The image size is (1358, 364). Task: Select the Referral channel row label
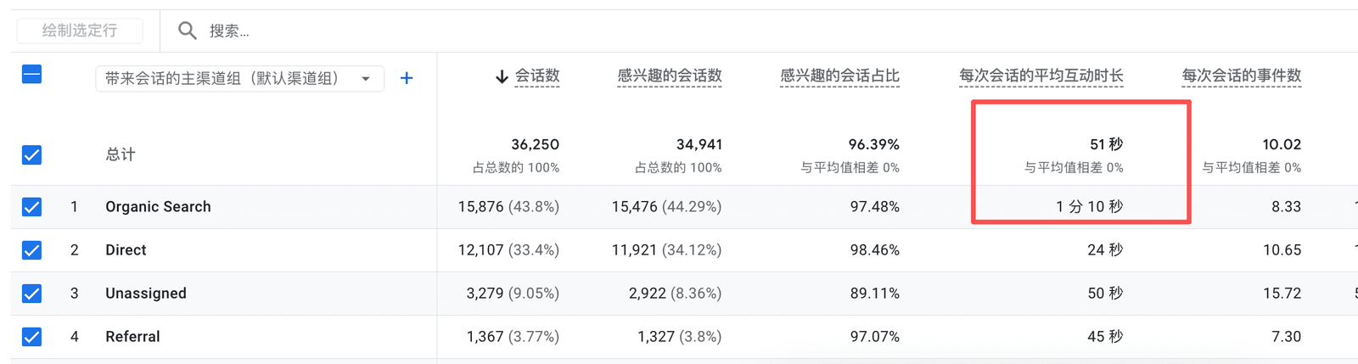[132, 337]
